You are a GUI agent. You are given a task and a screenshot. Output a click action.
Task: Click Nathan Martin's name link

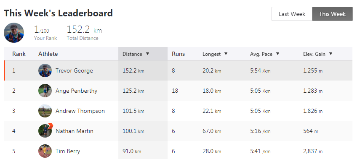click(x=75, y=131)
